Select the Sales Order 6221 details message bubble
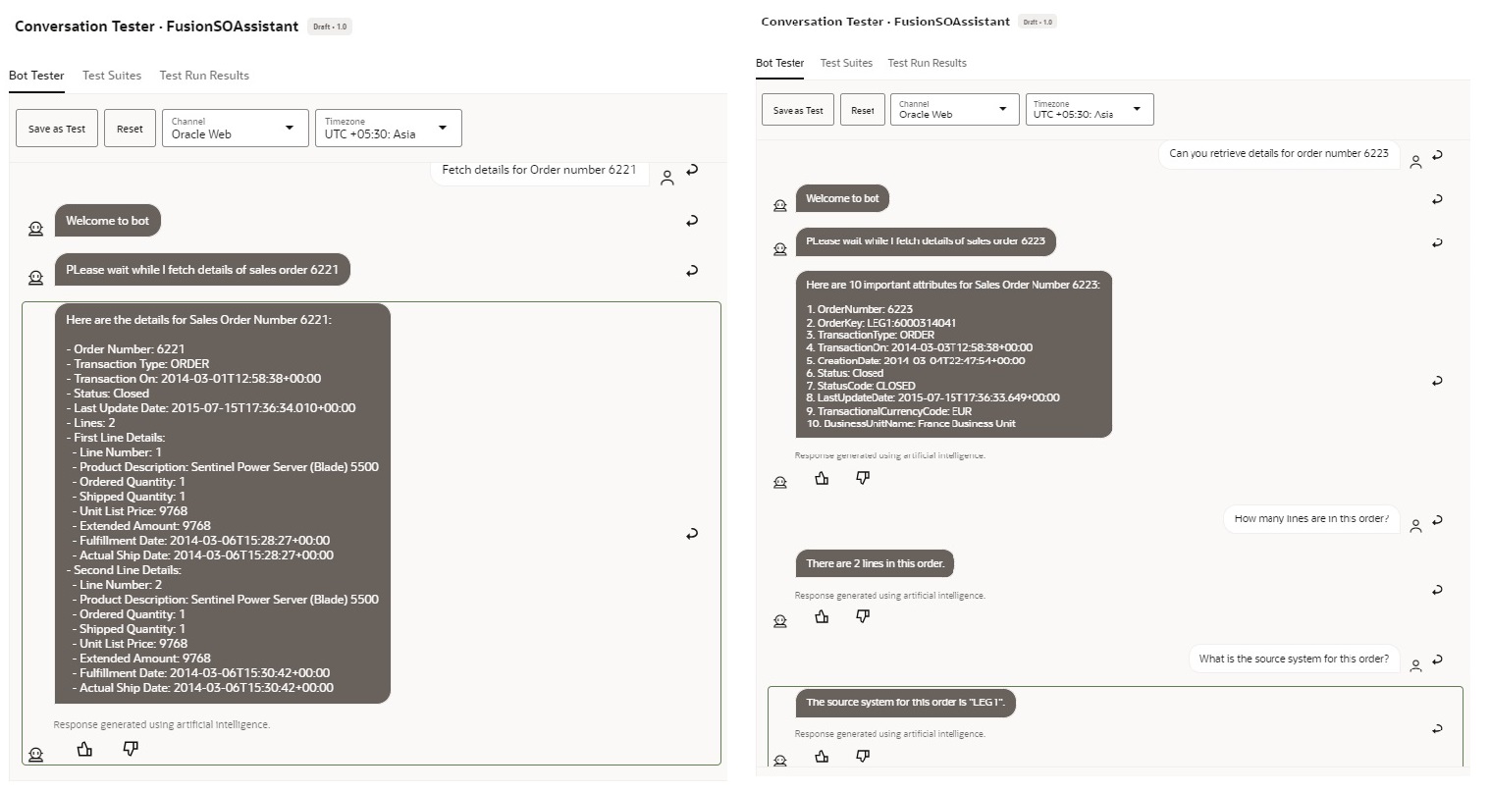 [x=223, y=503]
